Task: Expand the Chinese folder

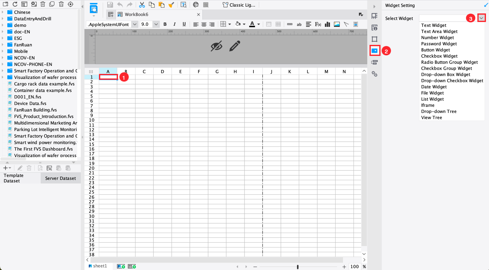Action: pos(3,12)
